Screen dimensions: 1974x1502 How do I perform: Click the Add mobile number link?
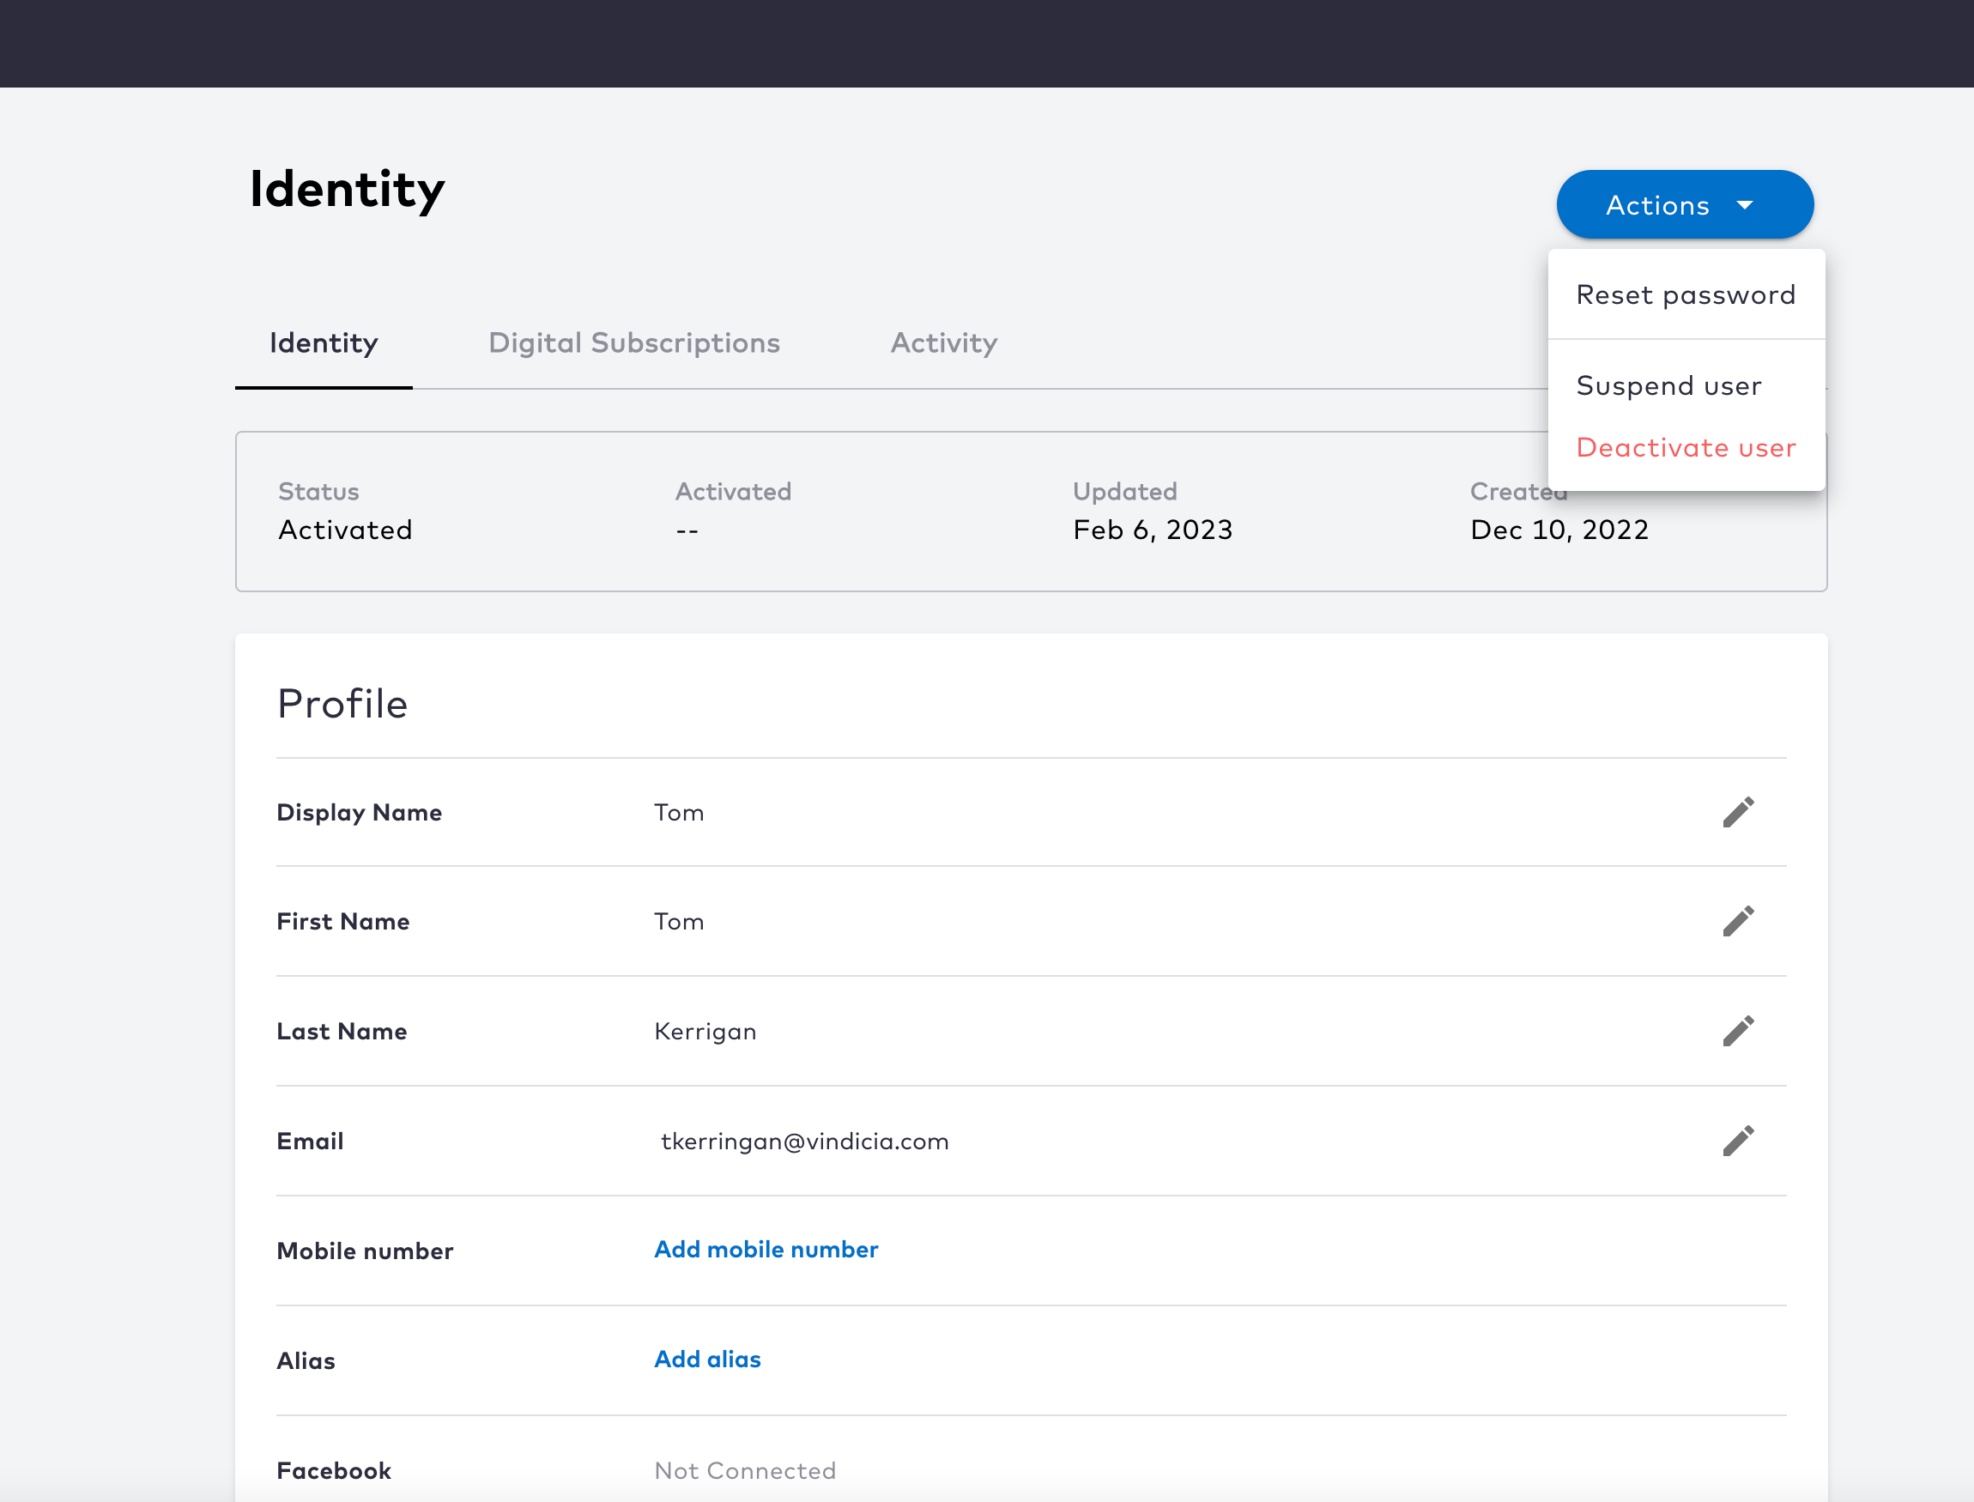pos(766,1249)
